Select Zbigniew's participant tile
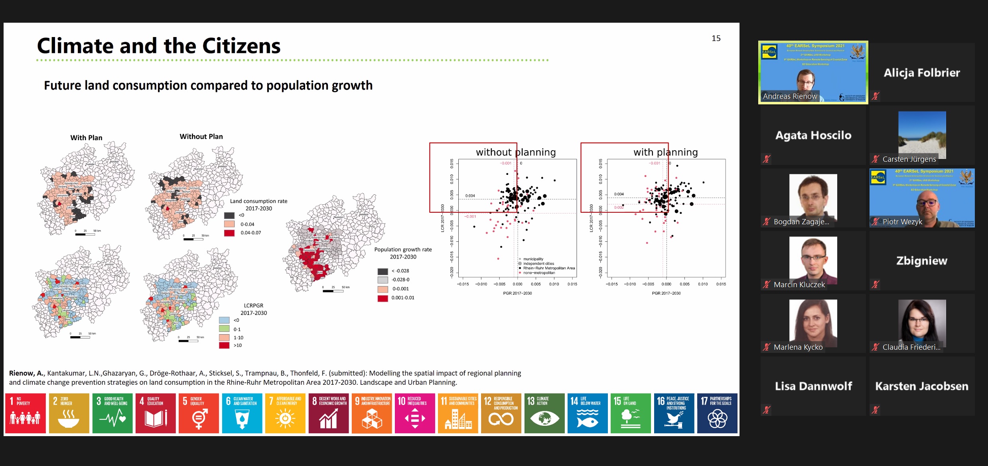The image size is (988, 466). click(922, 260)
